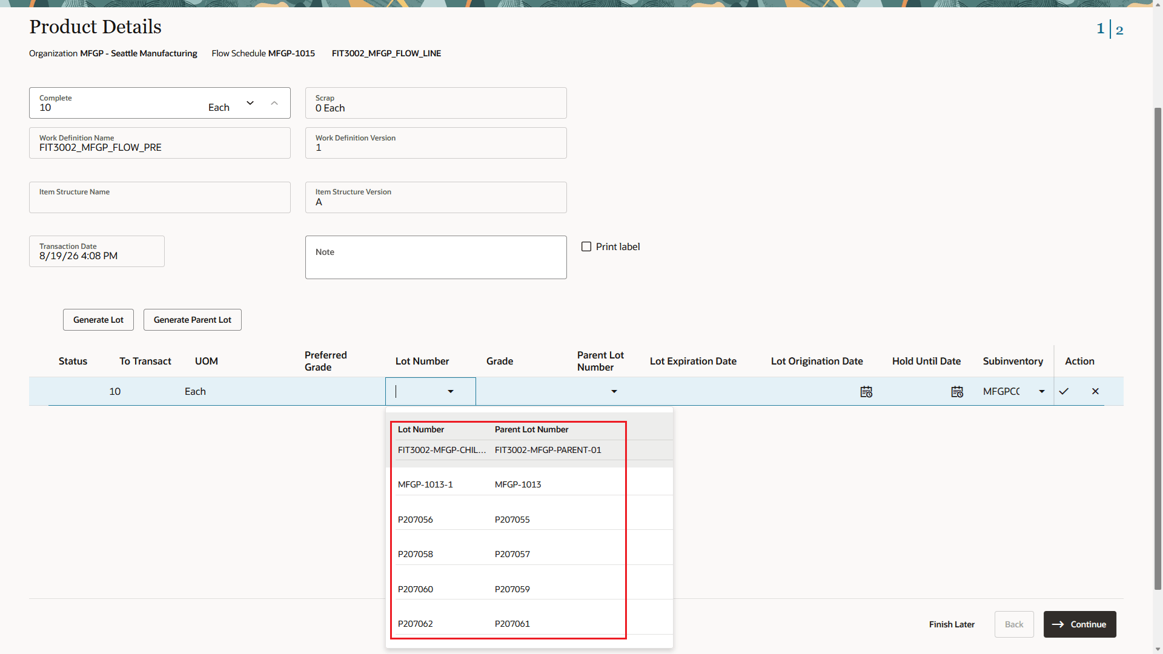Open the Lot Origination Date calendar picker
This screenshot has width=1163, height=654.
866,392
